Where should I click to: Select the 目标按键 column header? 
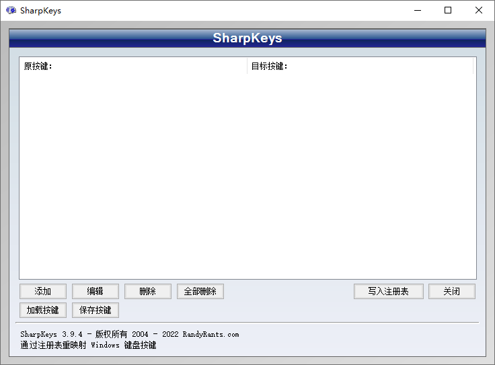[360, 66]
